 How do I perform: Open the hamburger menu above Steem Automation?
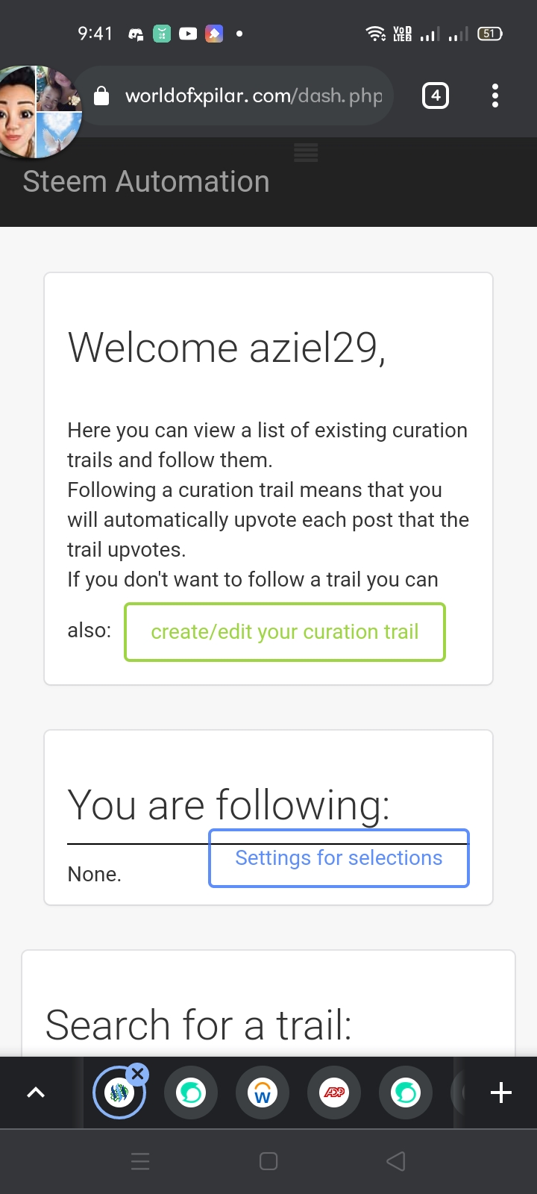306,153
